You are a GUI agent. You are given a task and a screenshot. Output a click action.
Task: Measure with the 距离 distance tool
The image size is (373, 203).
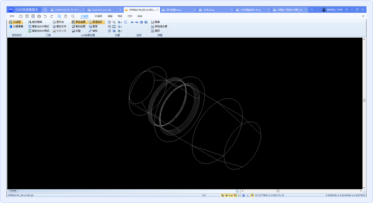pos(155,22)
